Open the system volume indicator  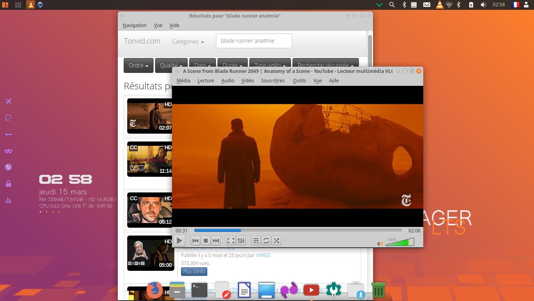[483, 5]
